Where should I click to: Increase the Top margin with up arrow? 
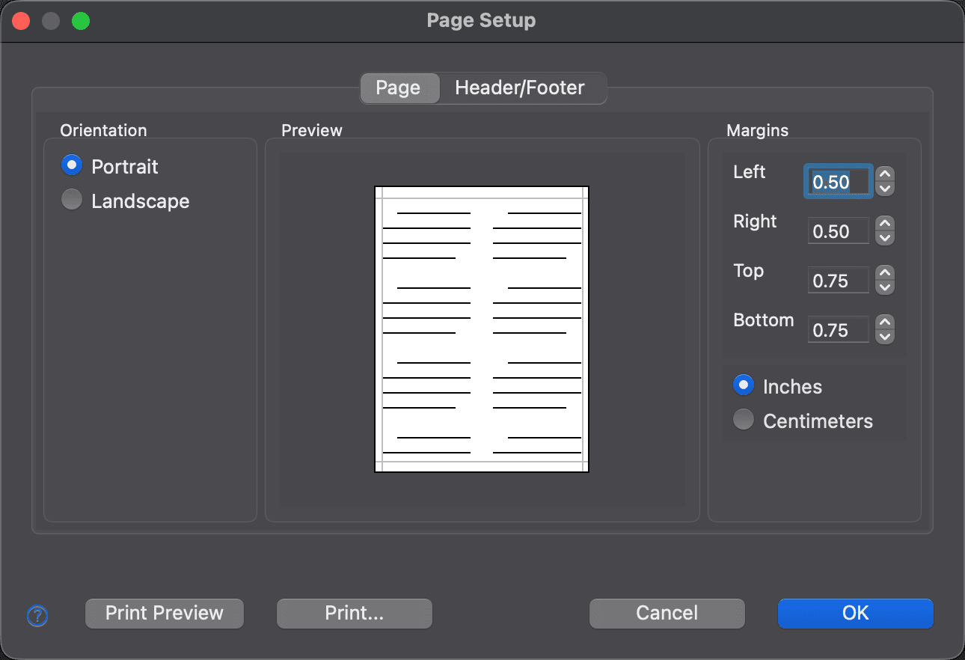coord(885,272)
